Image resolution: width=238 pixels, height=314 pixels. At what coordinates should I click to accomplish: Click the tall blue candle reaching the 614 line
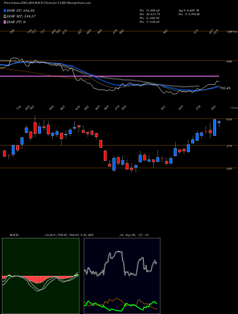215,128
